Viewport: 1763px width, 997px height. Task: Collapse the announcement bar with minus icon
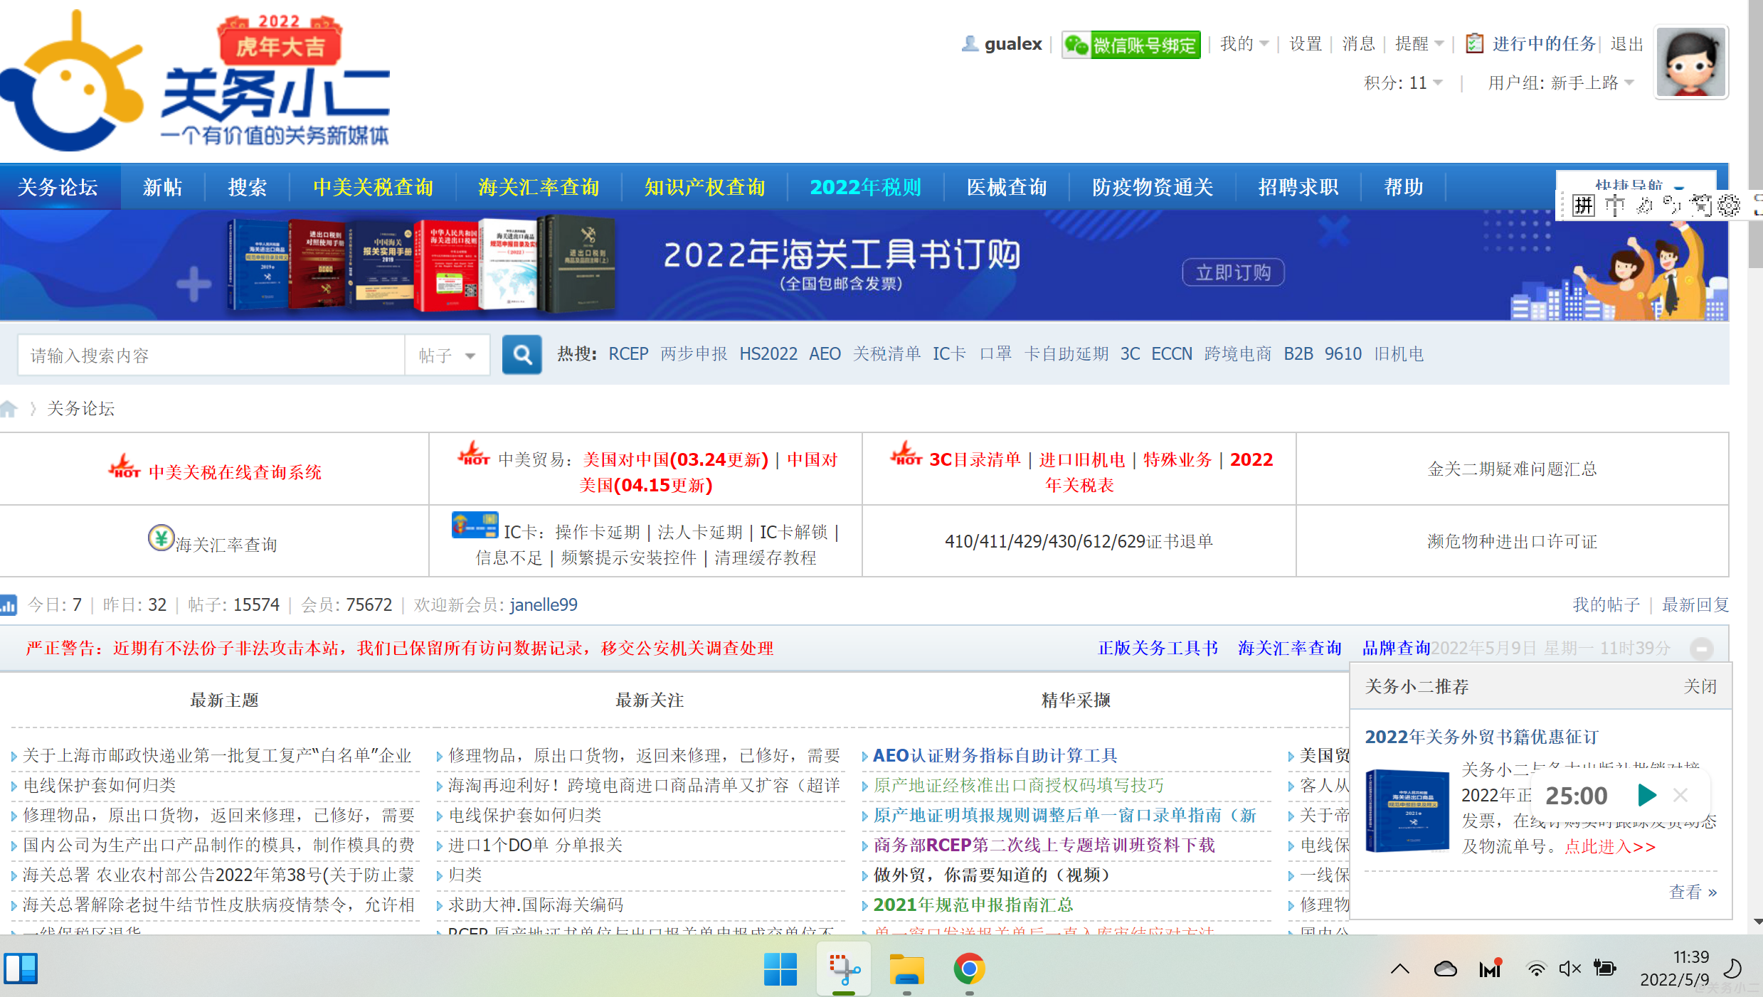tap(1701, 648)
